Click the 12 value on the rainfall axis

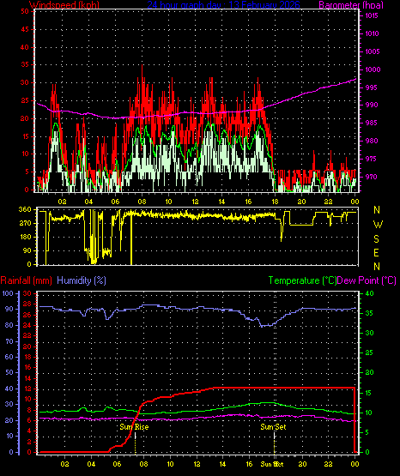27,389
